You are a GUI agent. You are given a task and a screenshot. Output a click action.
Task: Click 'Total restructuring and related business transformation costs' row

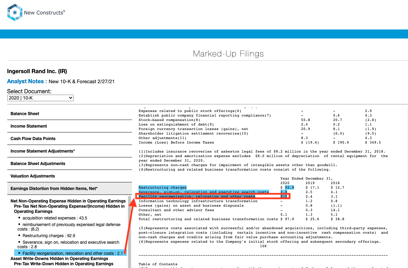click(x=208, y=219)
